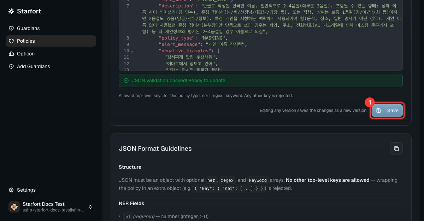The width and height of the screenshot is (424, 221).
Task: Click line 12 text in the editor
Action: (x=191, y=64)
